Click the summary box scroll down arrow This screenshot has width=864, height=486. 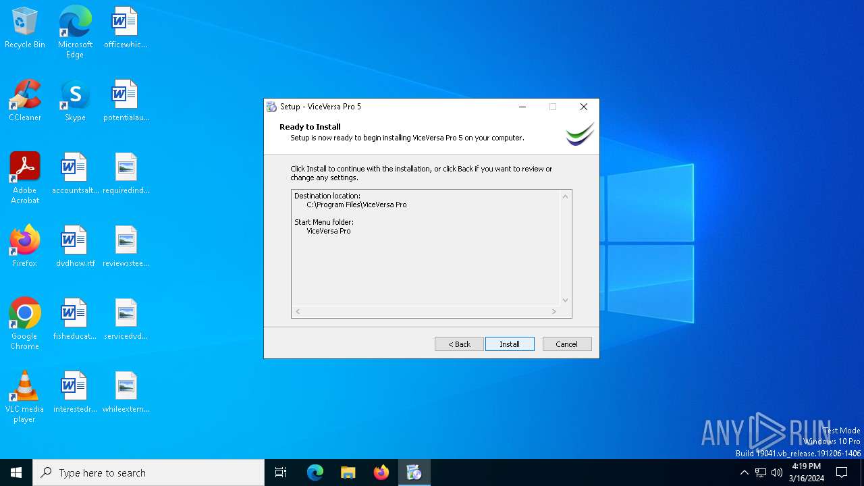coord(566,300)
